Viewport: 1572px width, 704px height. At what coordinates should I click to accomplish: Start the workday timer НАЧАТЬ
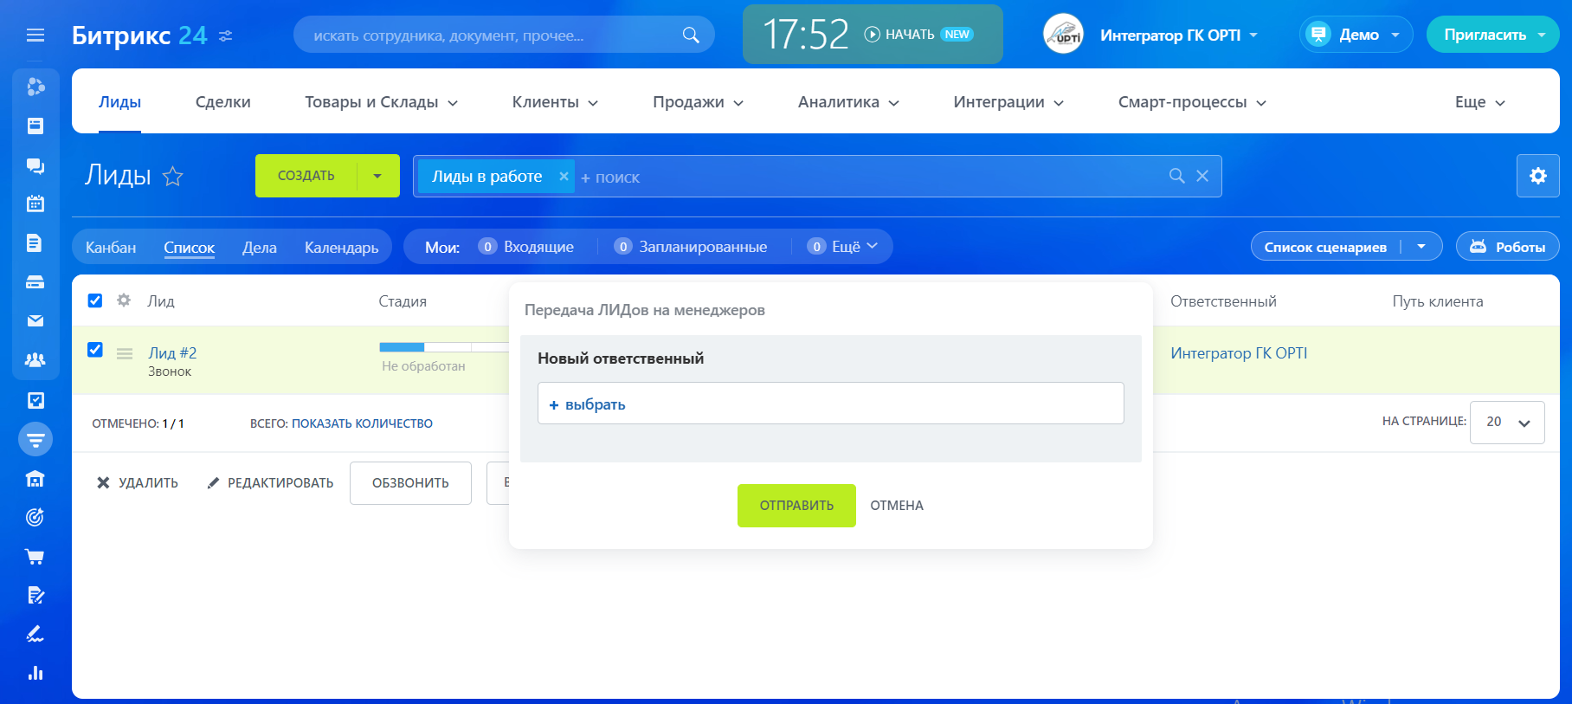[x=899, y=35]
